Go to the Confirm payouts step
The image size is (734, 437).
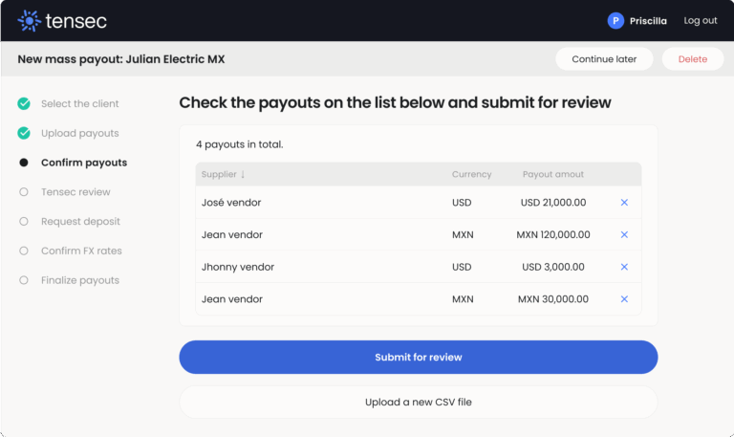click(83, 163)
